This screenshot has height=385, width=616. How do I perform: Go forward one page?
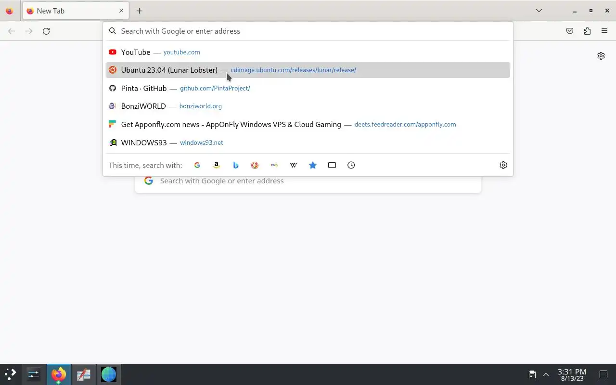coord(29,31)
